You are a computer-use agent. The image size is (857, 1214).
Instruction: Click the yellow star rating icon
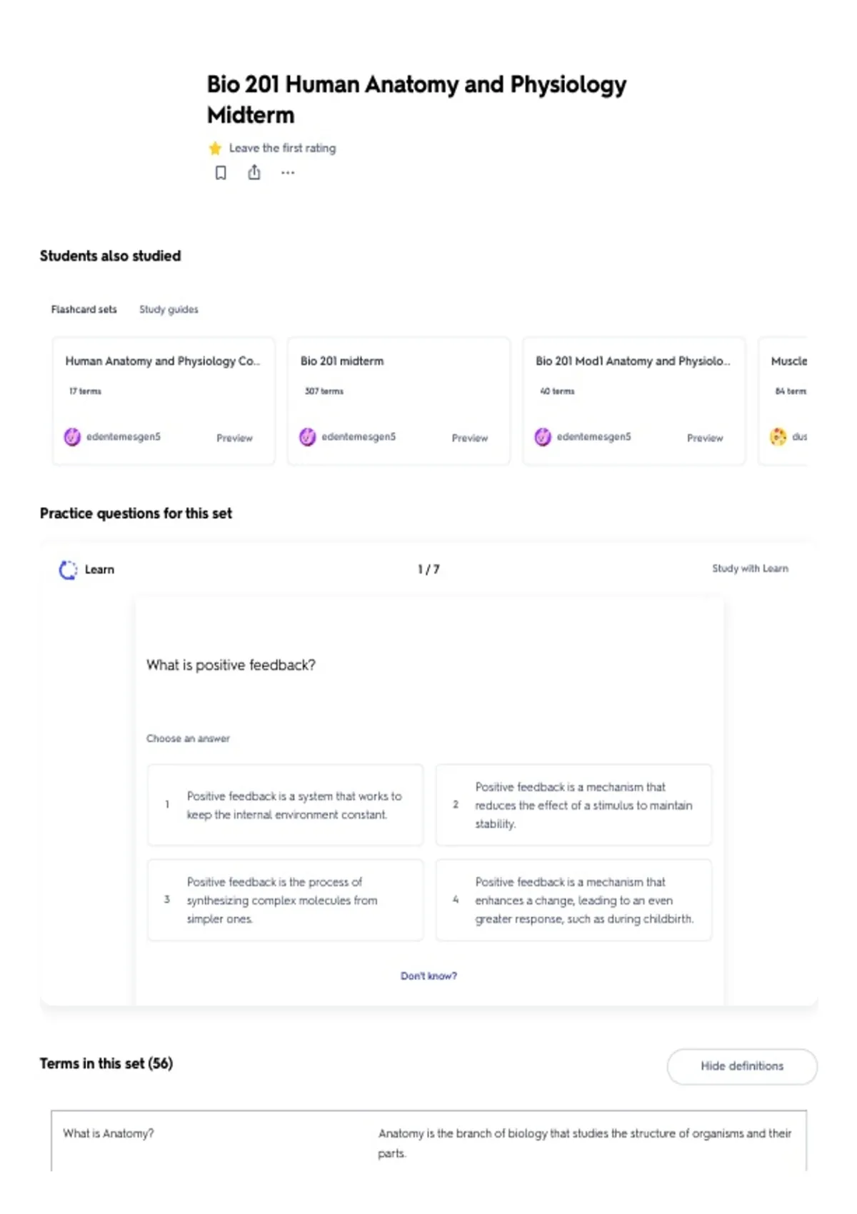pos(215,149)
